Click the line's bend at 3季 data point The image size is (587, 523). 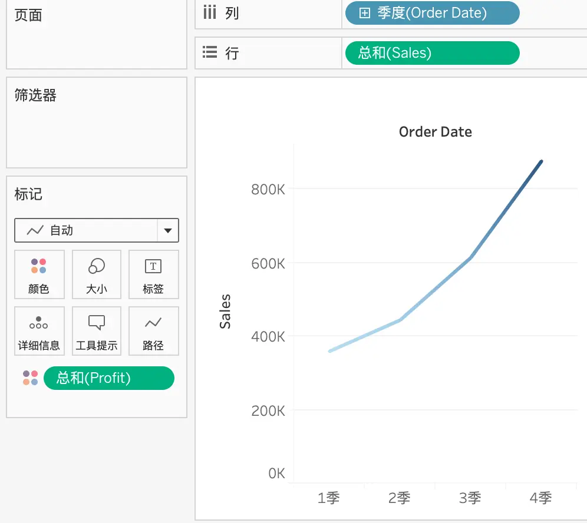[x=470, y=257]
